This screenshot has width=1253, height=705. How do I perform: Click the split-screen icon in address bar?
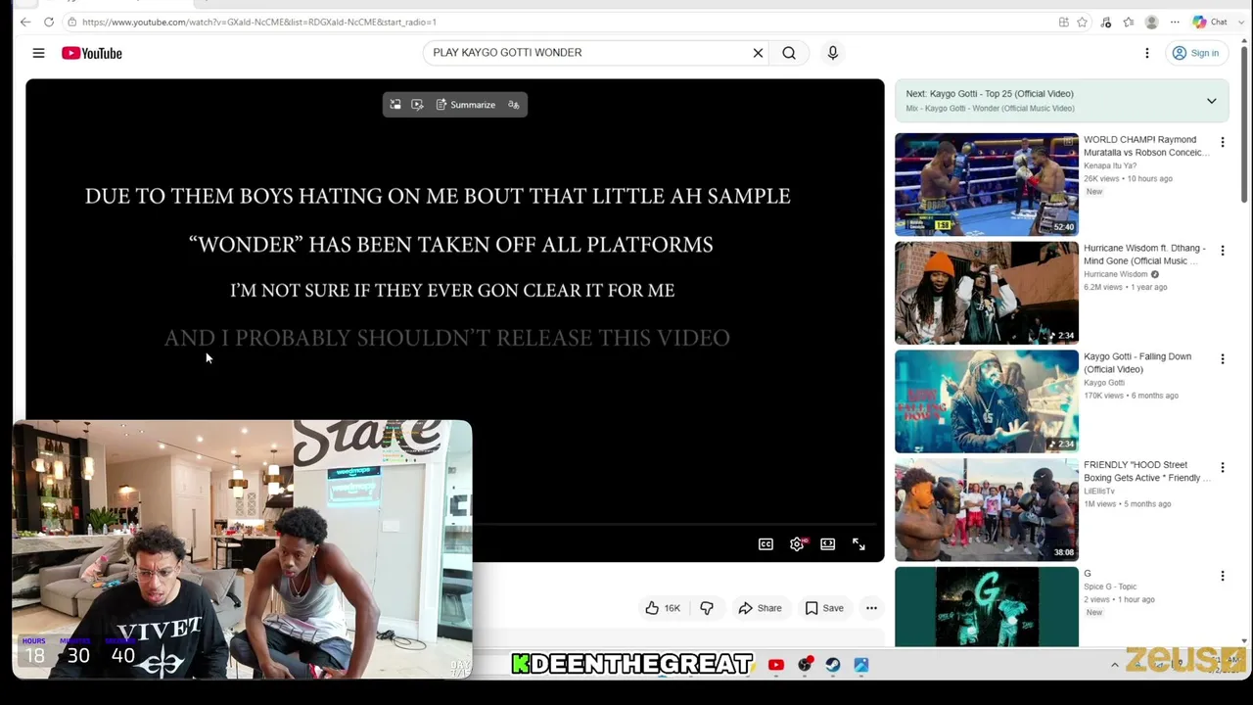[x=1063, y=22]
